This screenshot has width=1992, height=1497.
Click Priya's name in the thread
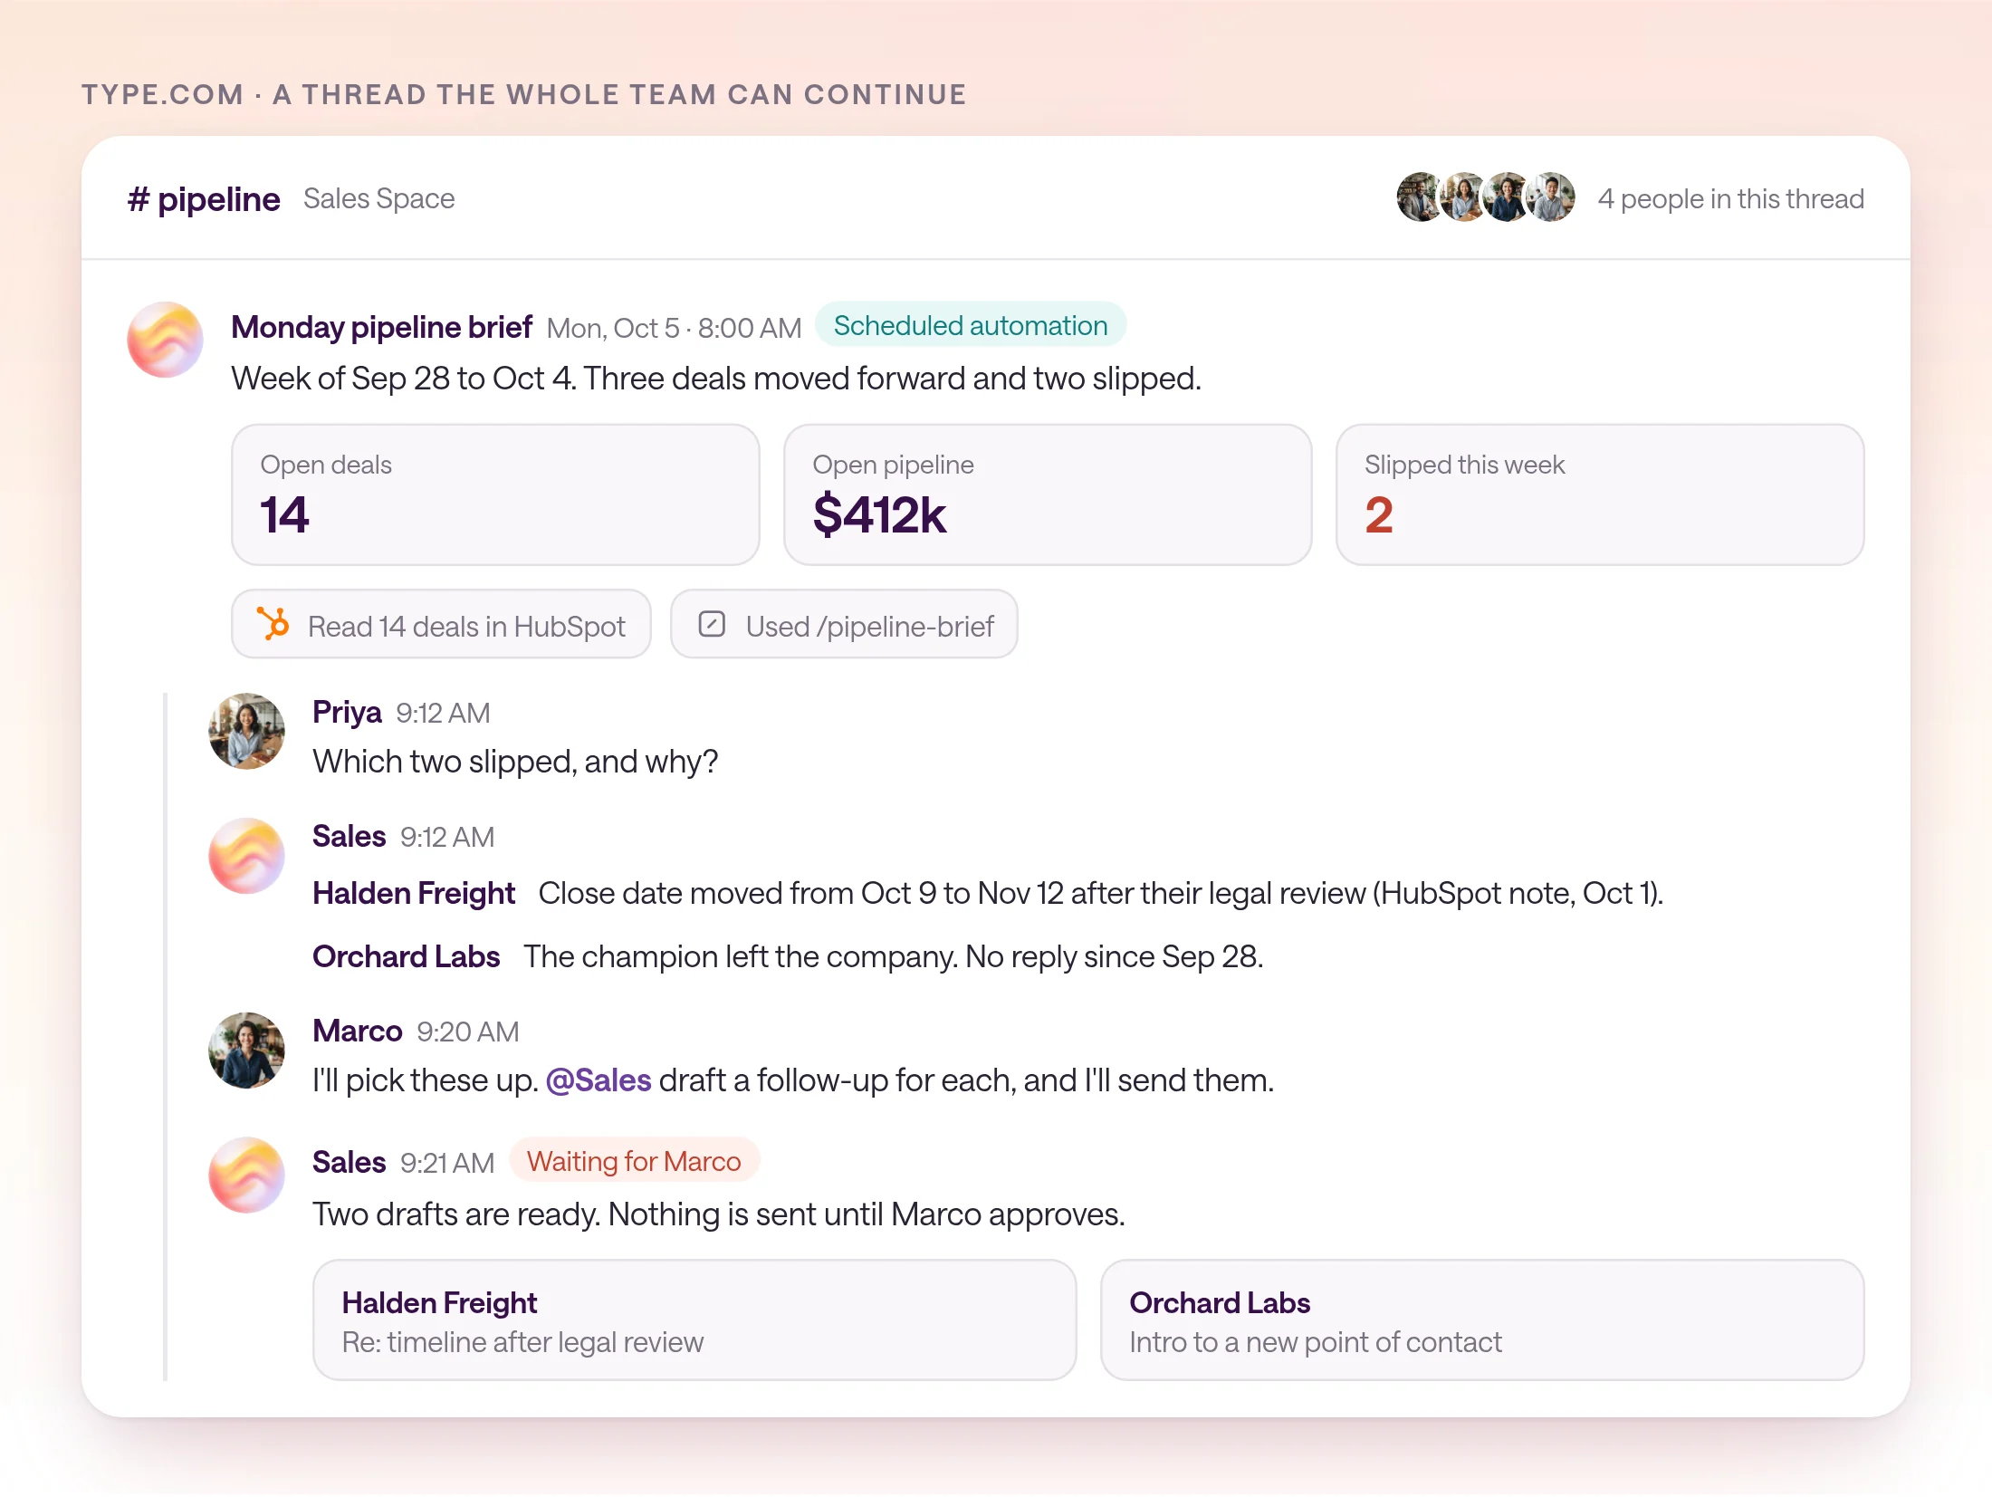point(347,713)
